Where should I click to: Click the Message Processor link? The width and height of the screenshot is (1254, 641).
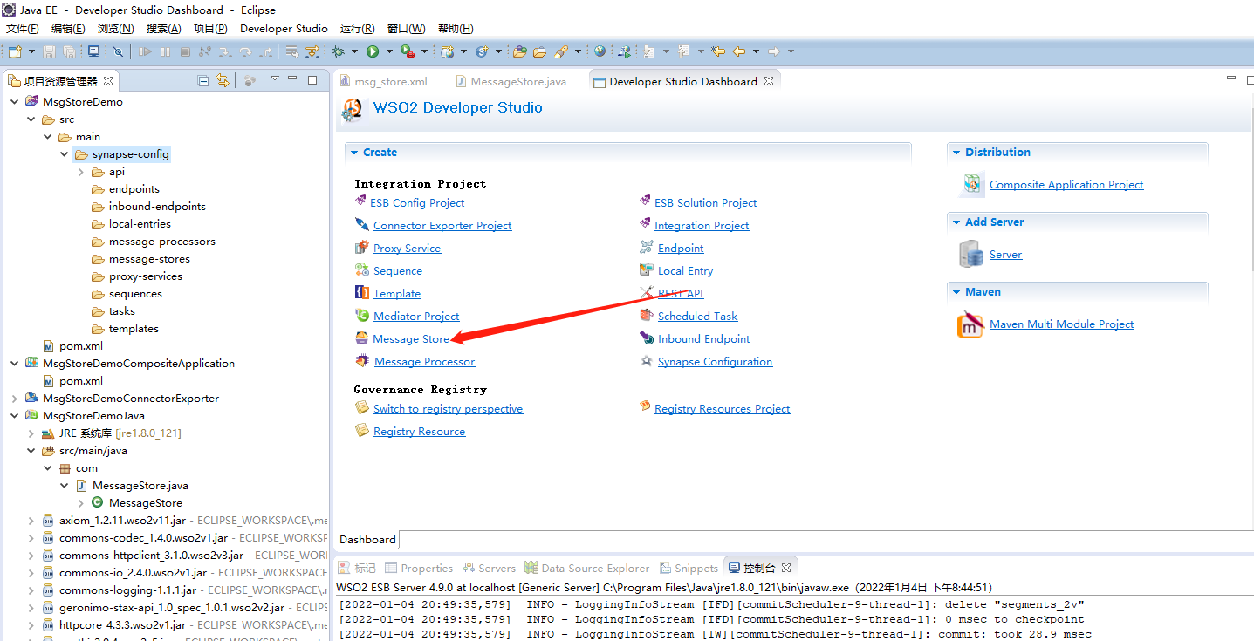pos(425,362)
